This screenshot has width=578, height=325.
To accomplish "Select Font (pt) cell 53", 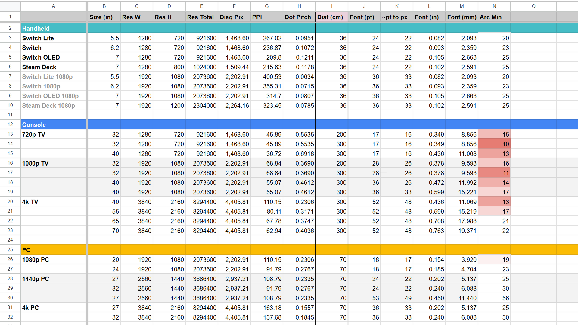I will point(364,298).
